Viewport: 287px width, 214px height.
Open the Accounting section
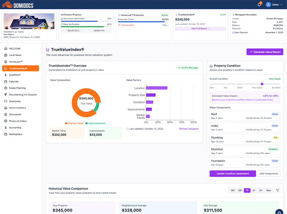[15, 128]
